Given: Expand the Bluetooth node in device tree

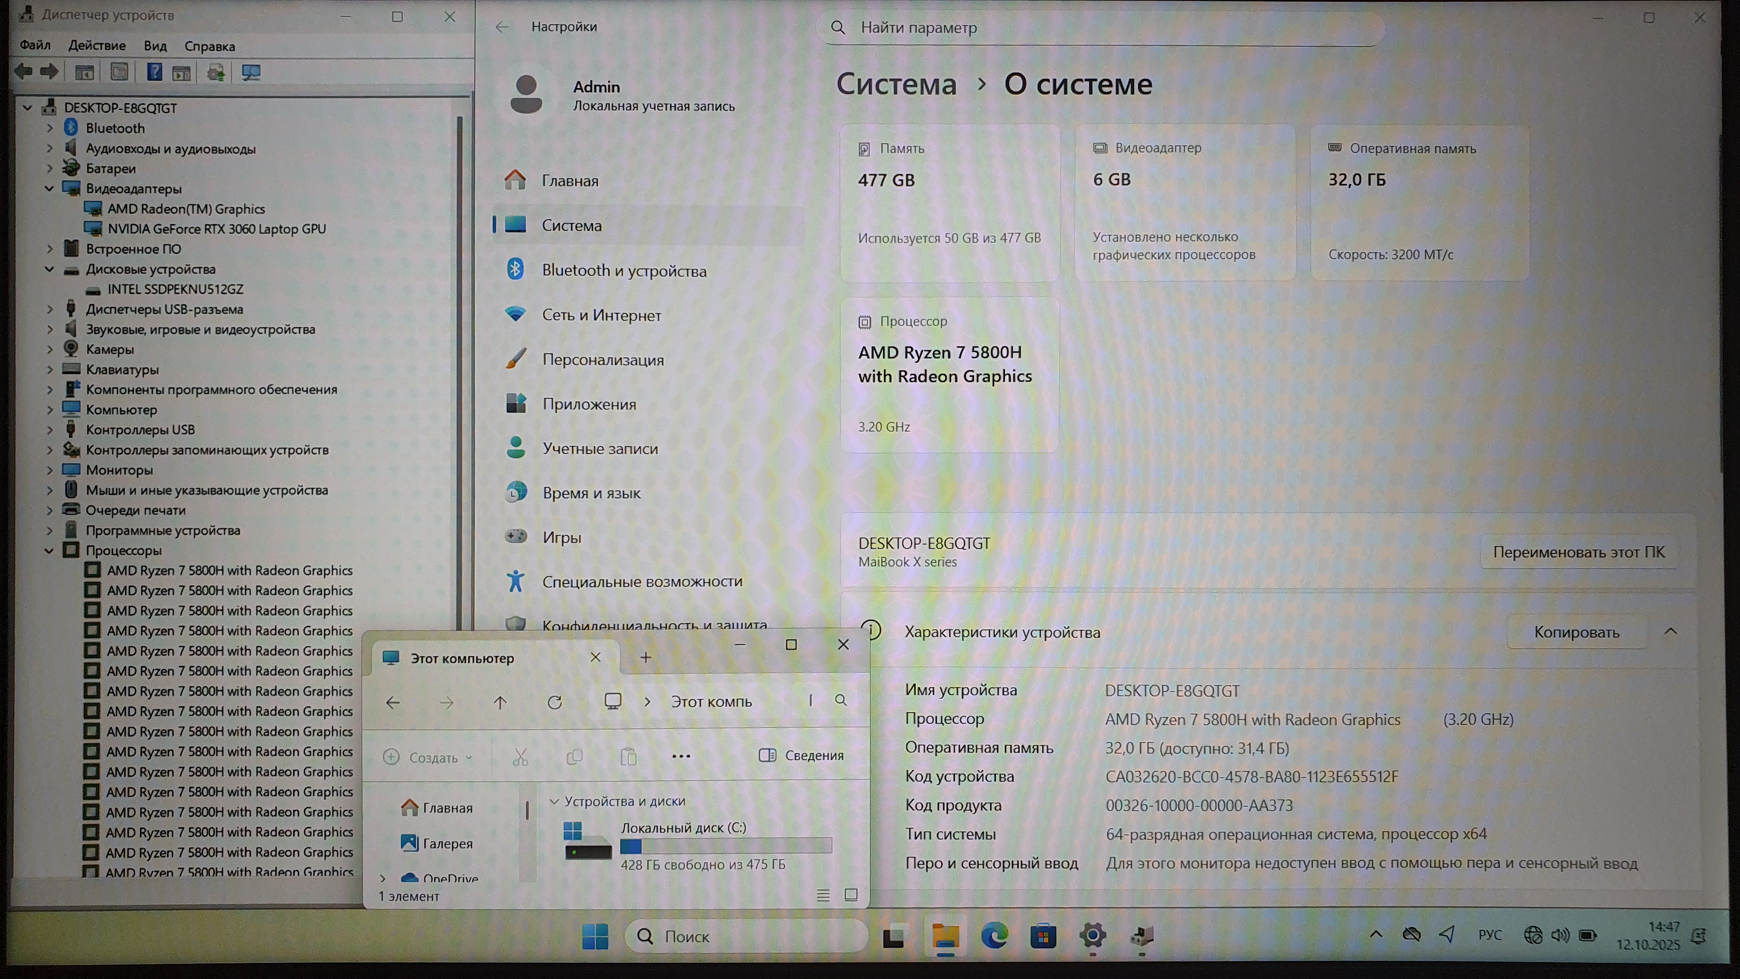Looking at the screenshot, I should pyautogui.click(x=49, y=128).
